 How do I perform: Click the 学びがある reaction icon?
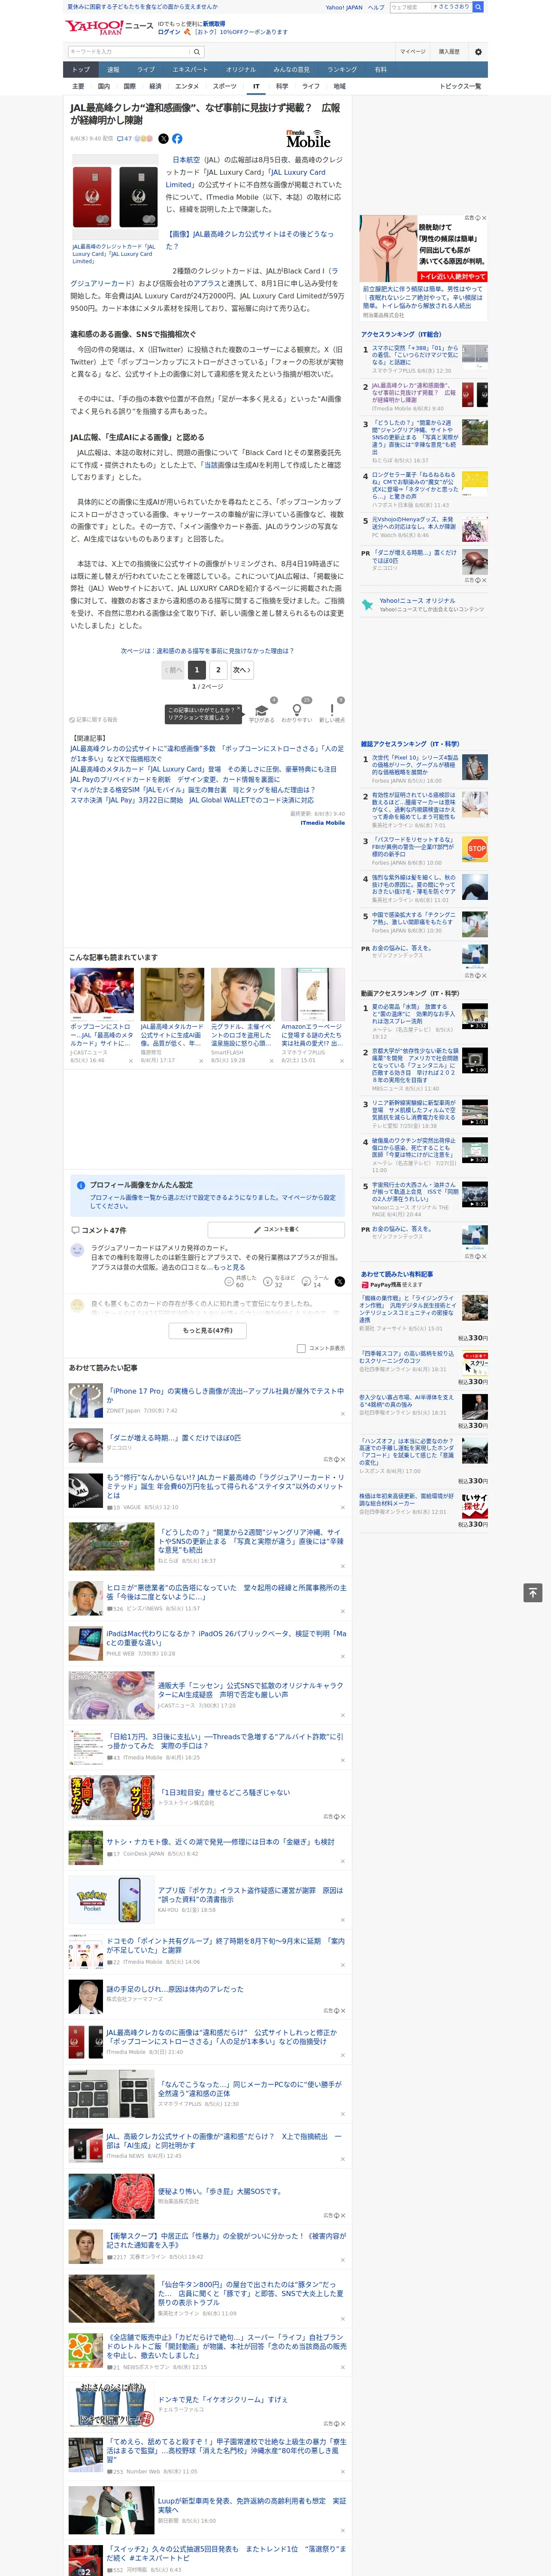click(262, 711)
